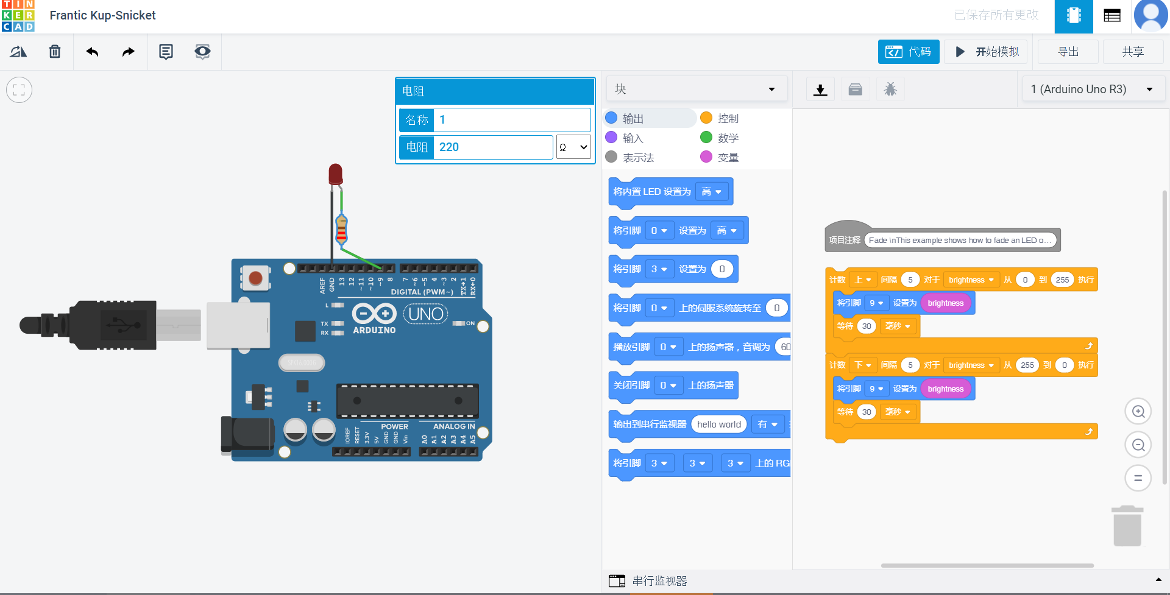
Task: Select the 输入 block category
Action: (625, 138)
